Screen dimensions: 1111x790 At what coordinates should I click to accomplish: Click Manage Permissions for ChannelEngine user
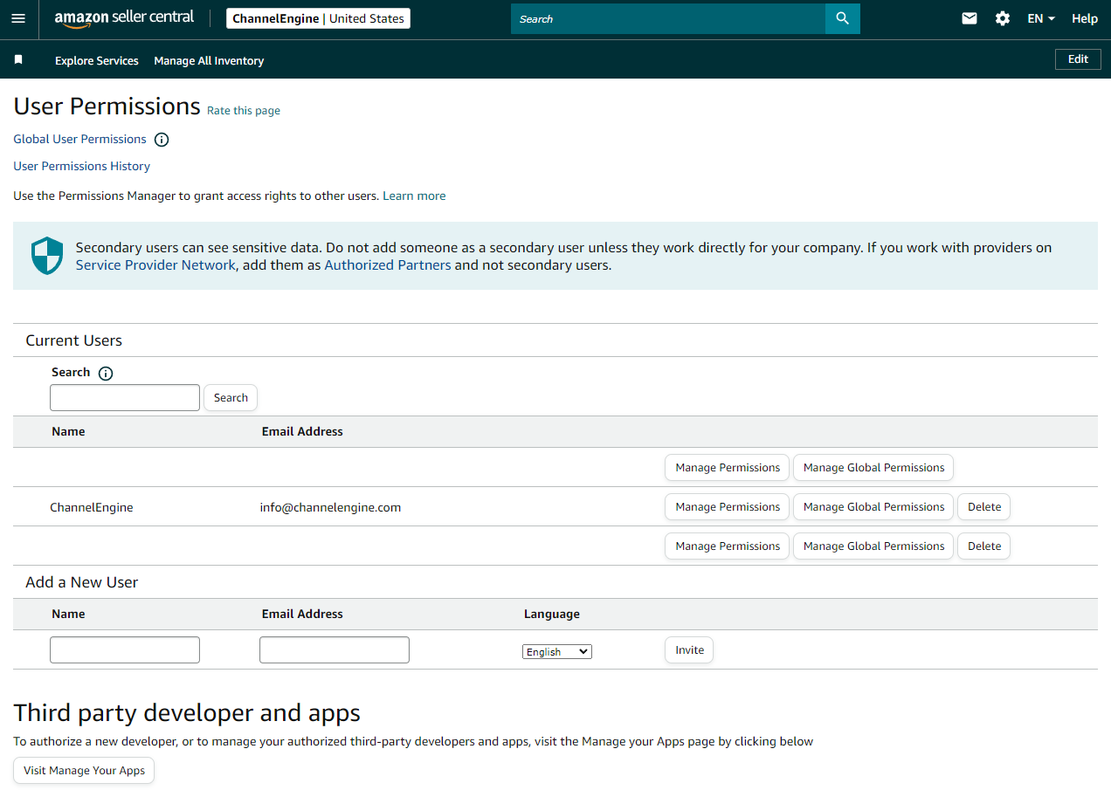click(x=728, y=506)
